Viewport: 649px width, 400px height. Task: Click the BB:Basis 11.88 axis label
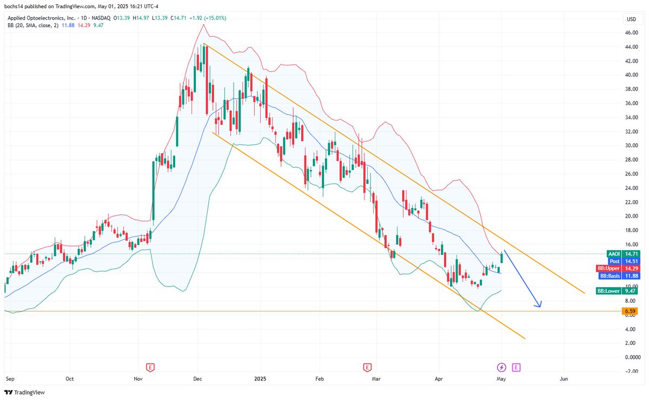tap(619, 276)
